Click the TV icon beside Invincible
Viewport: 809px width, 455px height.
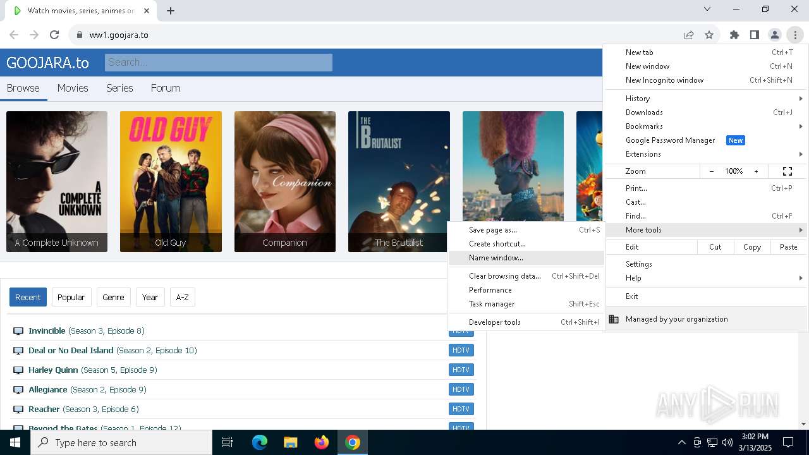point(18,331)
